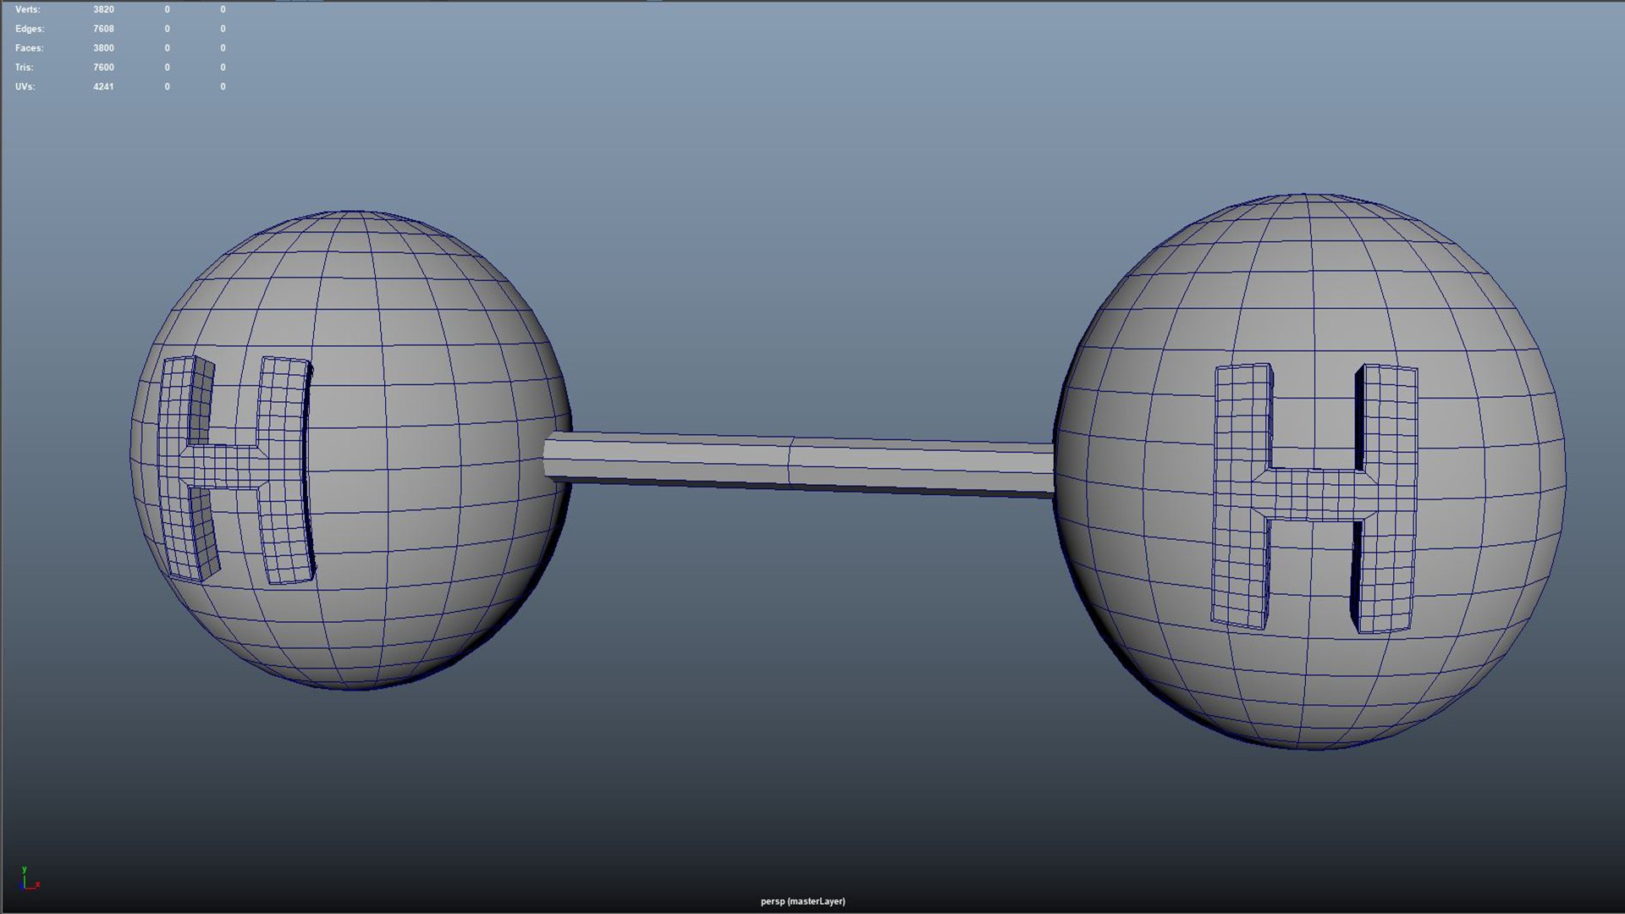Click the 'Tris:' label in heads-up display
Screen dimensions: 1625x914
24,68
